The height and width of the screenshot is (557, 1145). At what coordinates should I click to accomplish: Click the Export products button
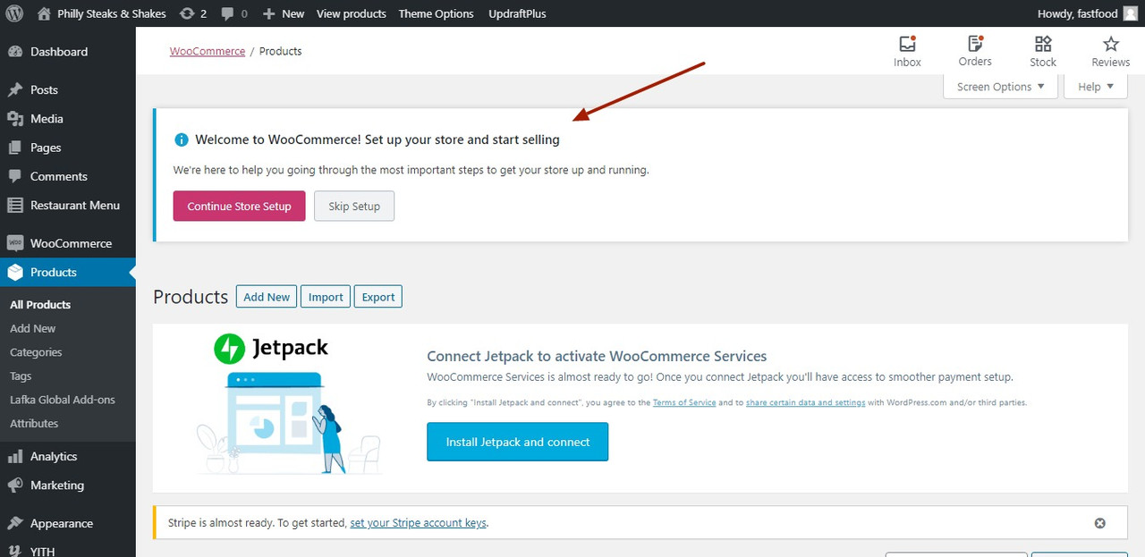click(378, 297)
